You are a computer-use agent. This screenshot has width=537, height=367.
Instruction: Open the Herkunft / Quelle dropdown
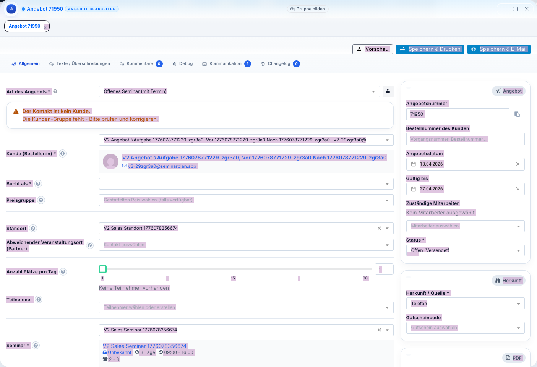[518, 304]
